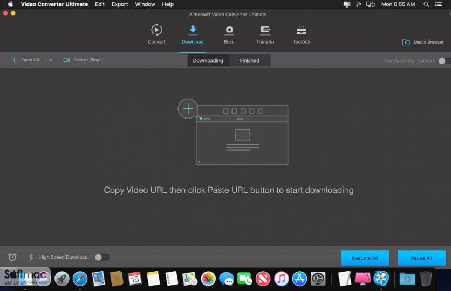
Task: Open the Export menu
Action: (120, 4)
